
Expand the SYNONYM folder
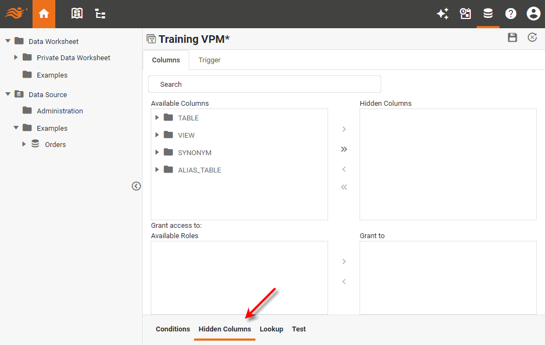pyautogui.click(x=157, y=152)
